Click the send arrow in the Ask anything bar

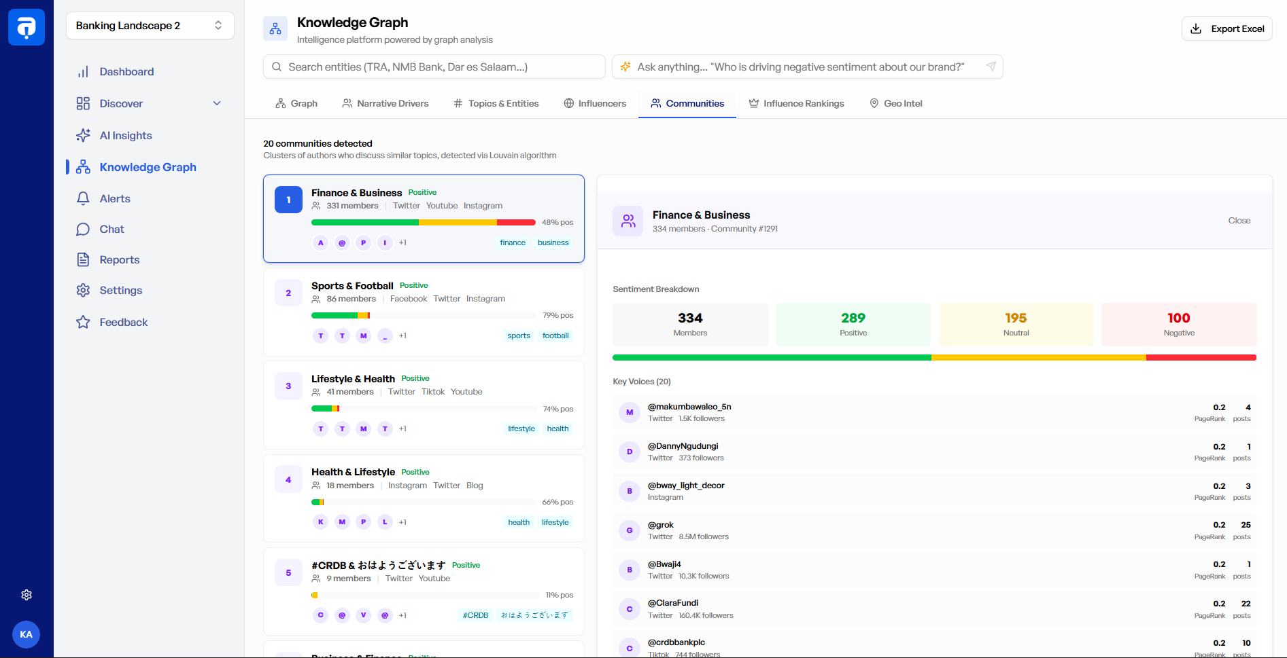coord(991,67)
